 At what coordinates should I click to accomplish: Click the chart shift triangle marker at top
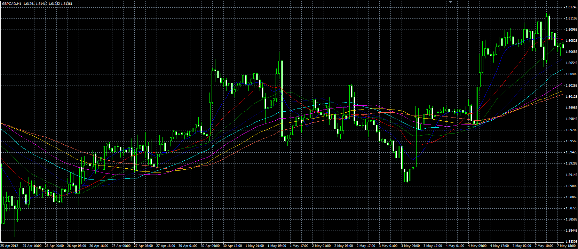point(451,1)
